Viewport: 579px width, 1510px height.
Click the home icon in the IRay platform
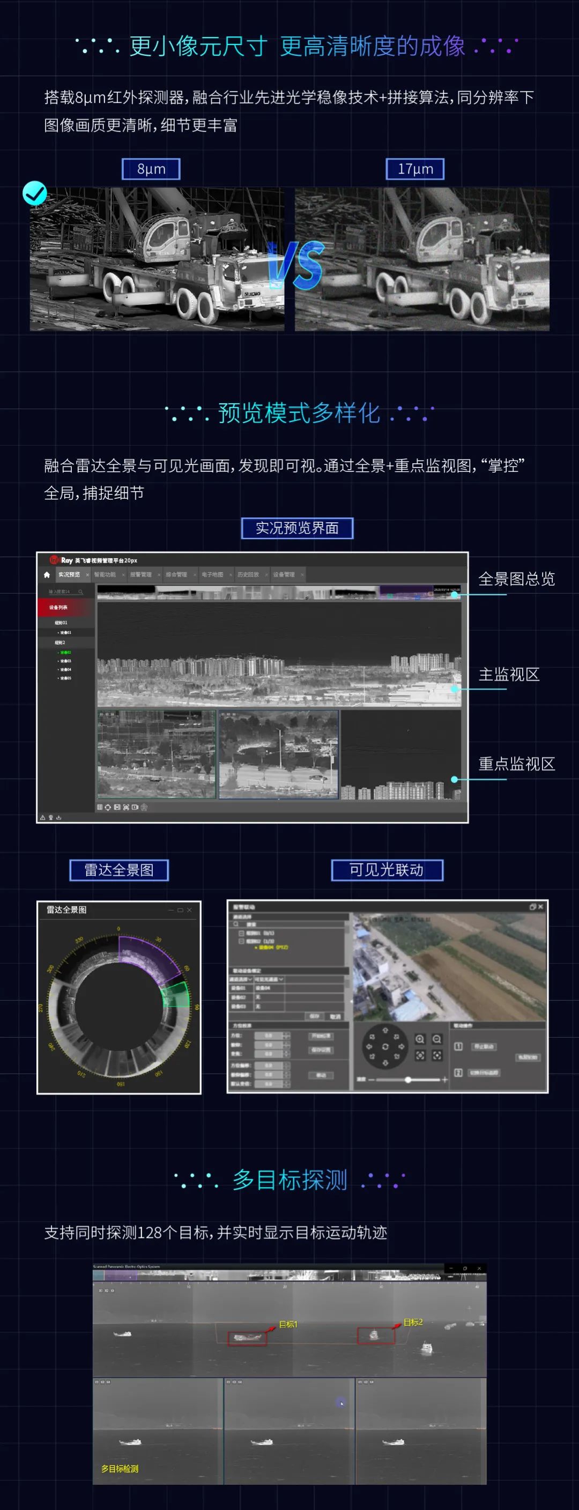pos(47,575)
